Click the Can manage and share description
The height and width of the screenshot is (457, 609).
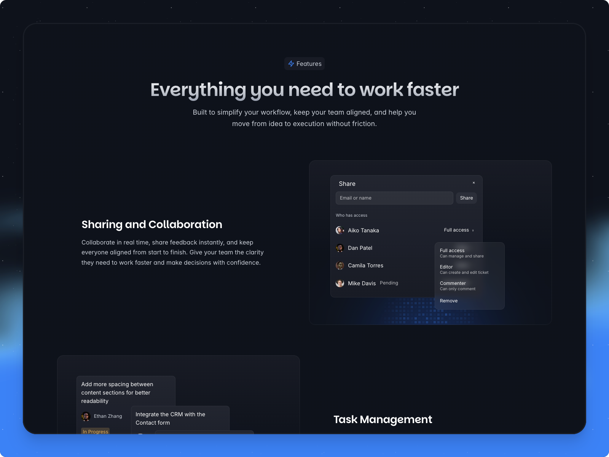tap(462, 256)
